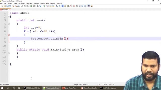Click the 'length : 168' status bar entry

[78, 84]
